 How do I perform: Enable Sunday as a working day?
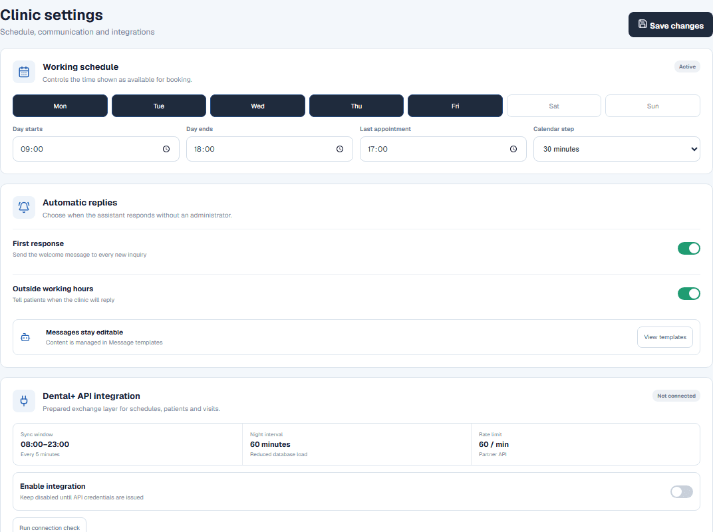coord(652,106)
